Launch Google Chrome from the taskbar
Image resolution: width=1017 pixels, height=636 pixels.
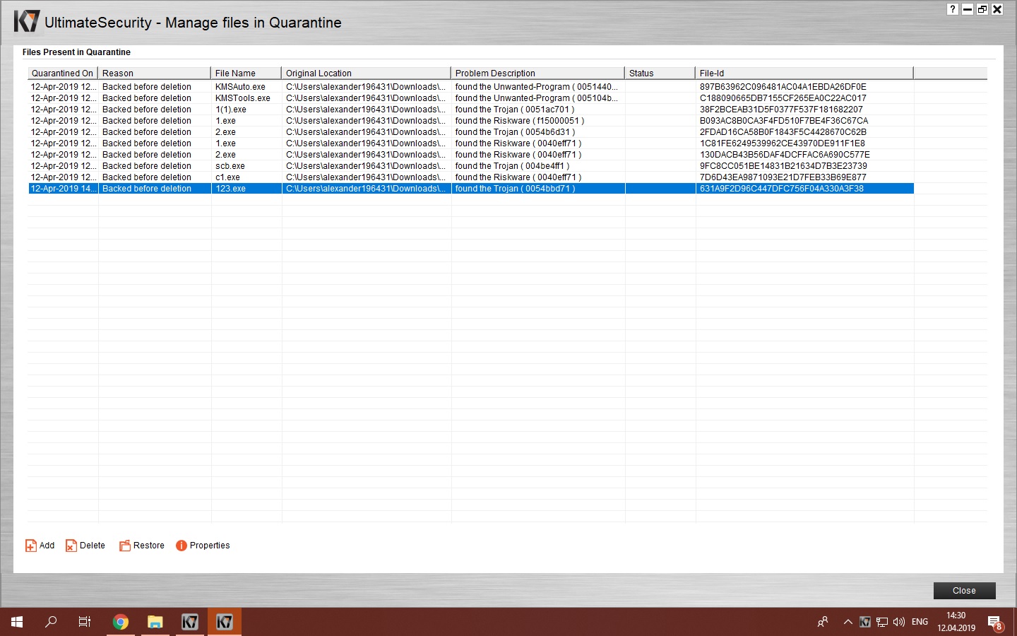click(121, 622)
